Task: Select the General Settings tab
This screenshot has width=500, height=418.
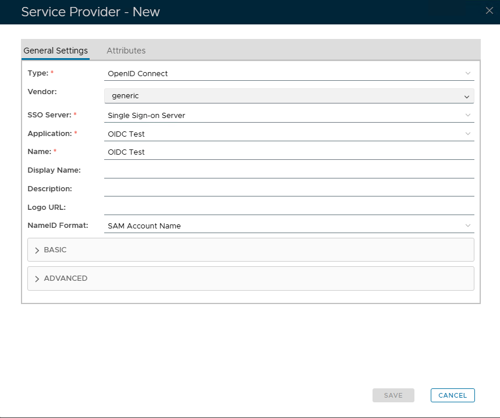Action: pos(55,51)
